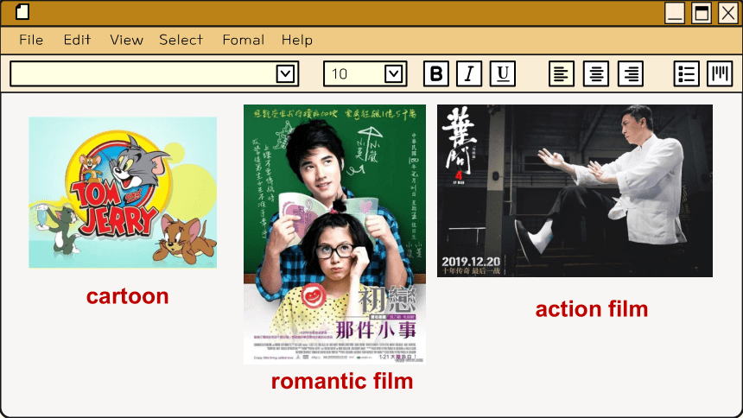Screen dimensions: 743x418
Task: Open the Help menu
Action: (297, 40)
